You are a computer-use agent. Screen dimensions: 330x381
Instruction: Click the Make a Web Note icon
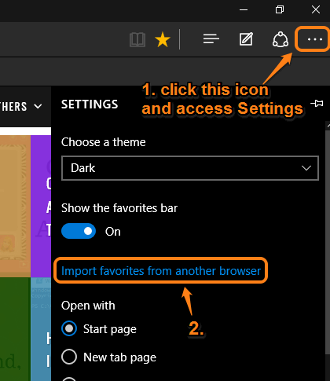pos(246,39)
